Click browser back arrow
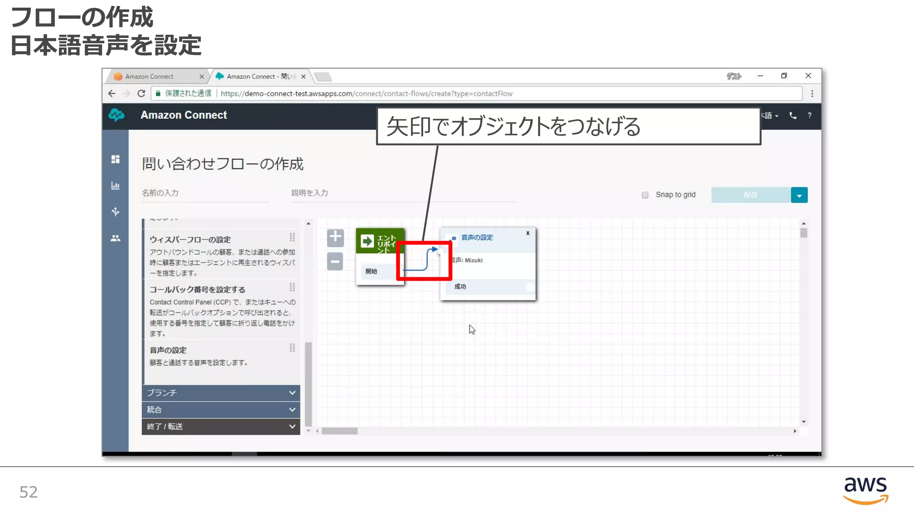This screenshot has height=514, width=914. tap(112, 93)
